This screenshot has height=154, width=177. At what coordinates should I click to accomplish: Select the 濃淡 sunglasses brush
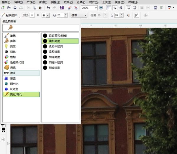pos(13,73)
